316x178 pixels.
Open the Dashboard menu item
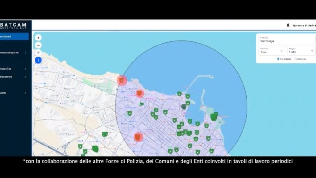pos(14,36)
